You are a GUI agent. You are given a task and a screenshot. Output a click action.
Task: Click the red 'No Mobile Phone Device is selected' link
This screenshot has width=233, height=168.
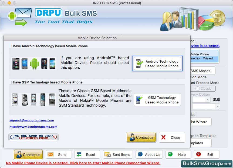pyautogui.click(x=83, y=163)
